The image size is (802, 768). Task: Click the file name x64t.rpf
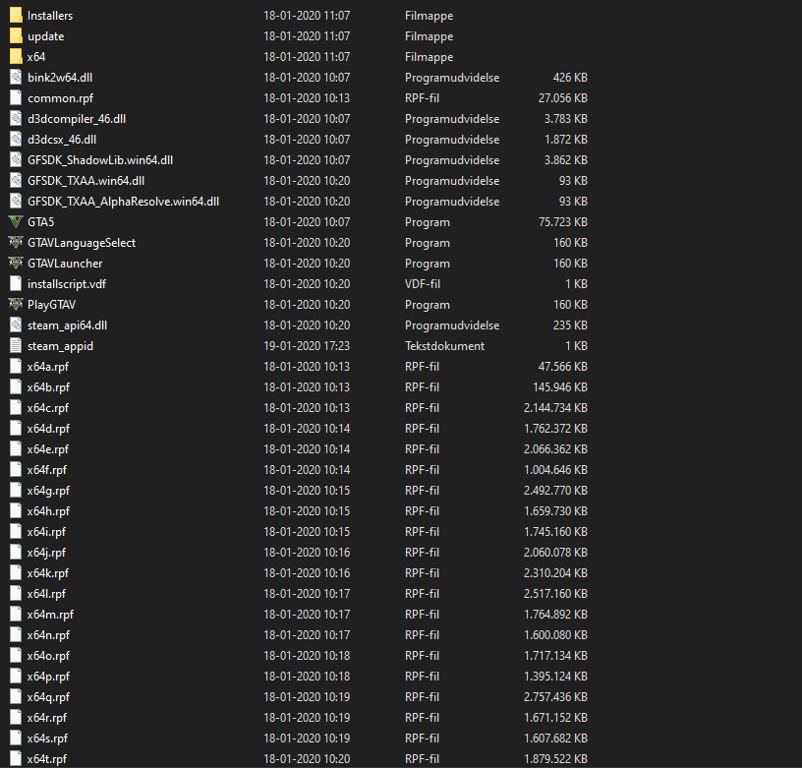(46, 759)
